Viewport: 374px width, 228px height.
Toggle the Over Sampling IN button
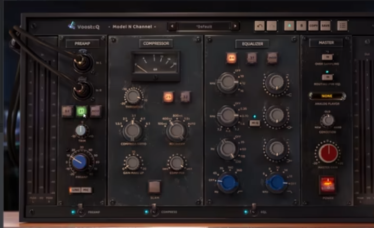coord(327,57)
